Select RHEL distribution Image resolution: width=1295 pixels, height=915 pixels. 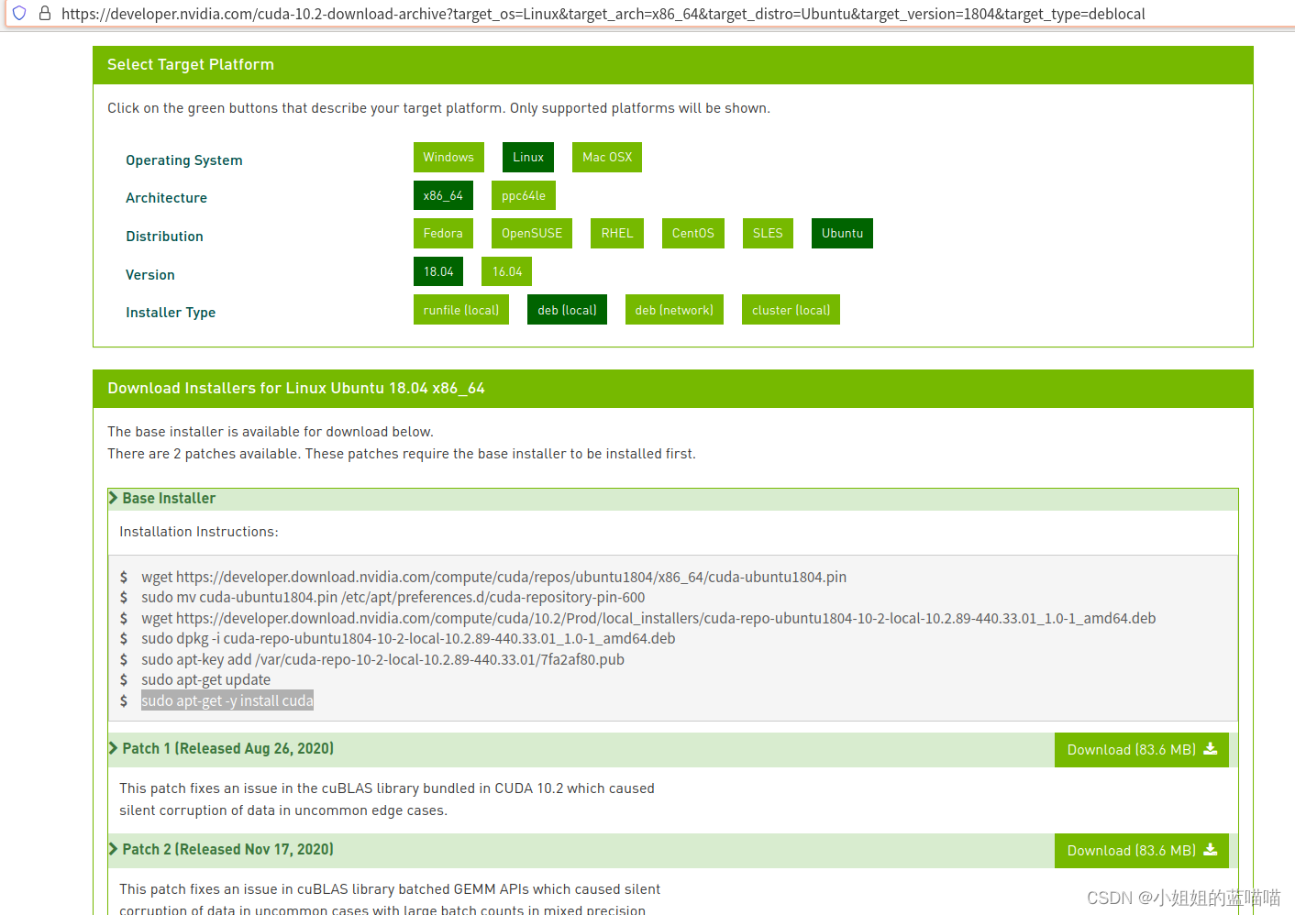(x=617, y=233)
